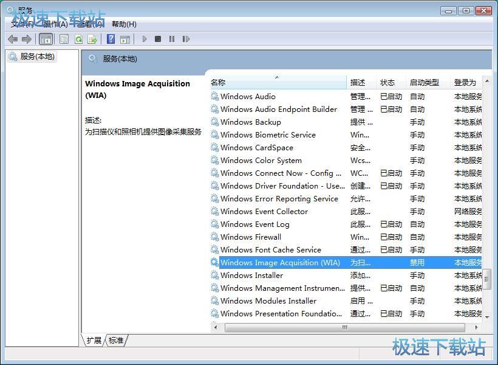Screen dimensions: 498x365
Task: Select Windows Management Instrumentation service
Action: tap(346, 288)
